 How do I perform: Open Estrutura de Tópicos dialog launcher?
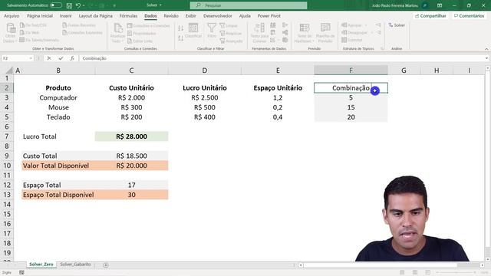point(382,48)
